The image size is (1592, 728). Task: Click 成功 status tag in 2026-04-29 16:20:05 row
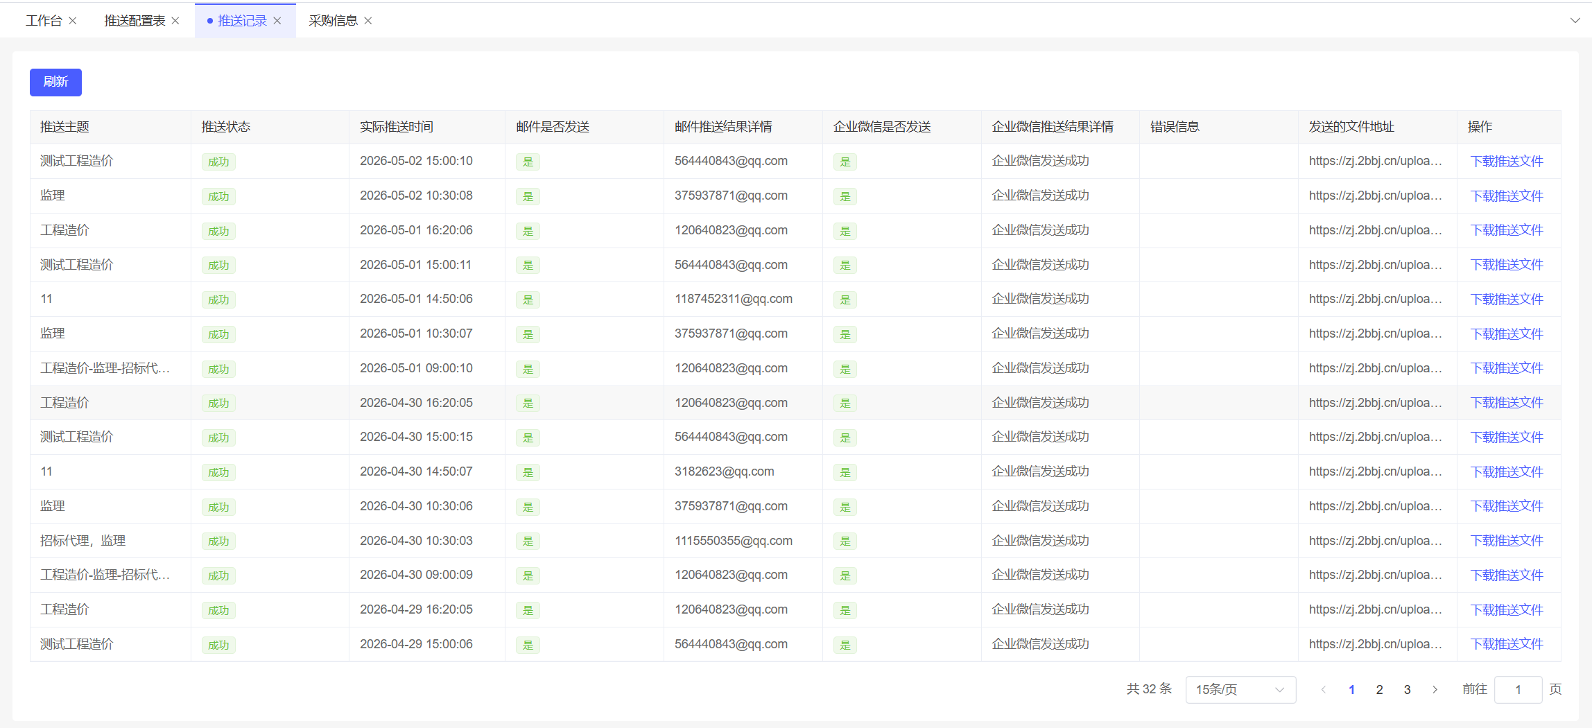coord(218,610)
